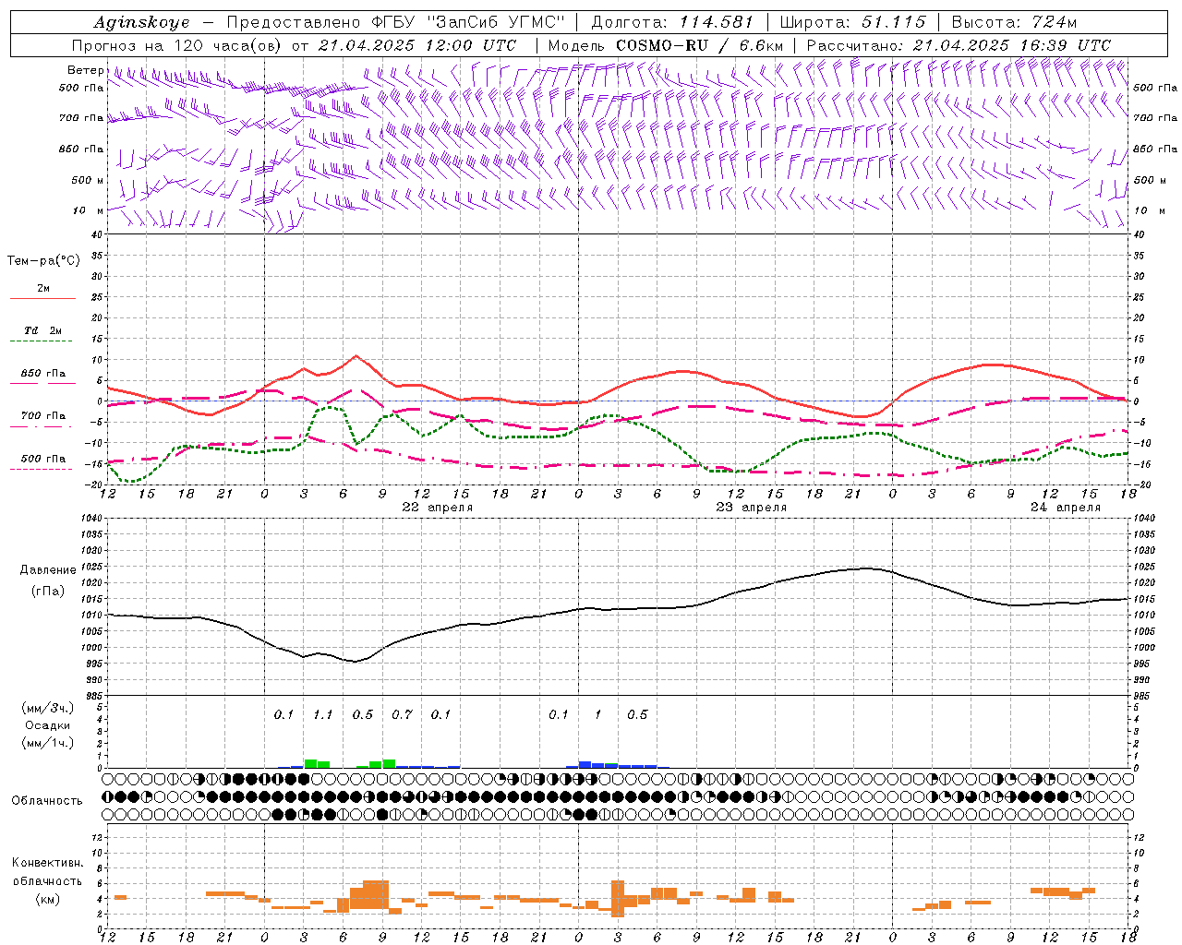Viewport: 1182px width, 945px height.
Task: Select the 22 апреля date label
Action: (x=438, y=508)
